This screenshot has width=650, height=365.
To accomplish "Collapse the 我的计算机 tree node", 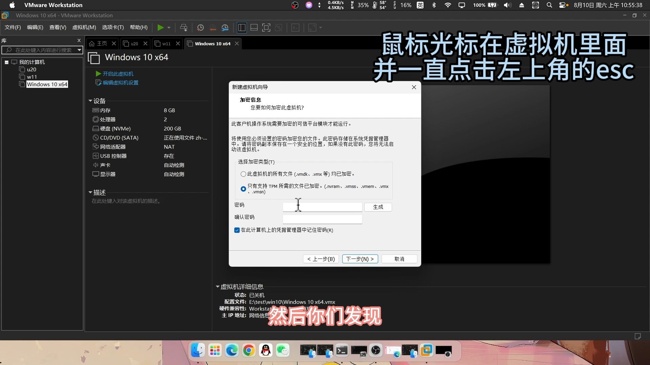I will point(6,62).
